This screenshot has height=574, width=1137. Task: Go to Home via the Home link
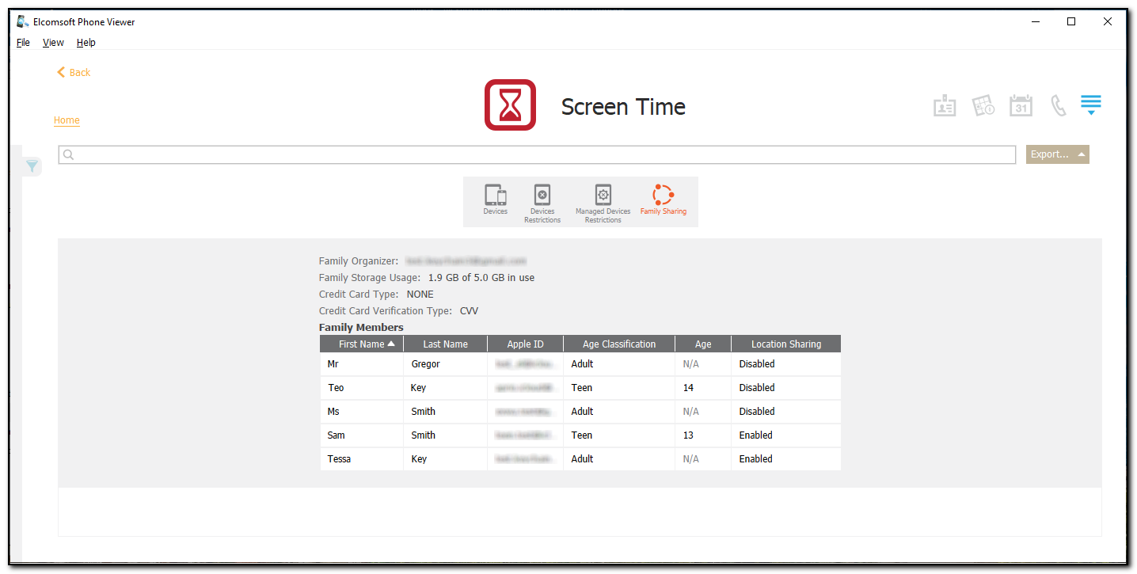pos(67,120)
